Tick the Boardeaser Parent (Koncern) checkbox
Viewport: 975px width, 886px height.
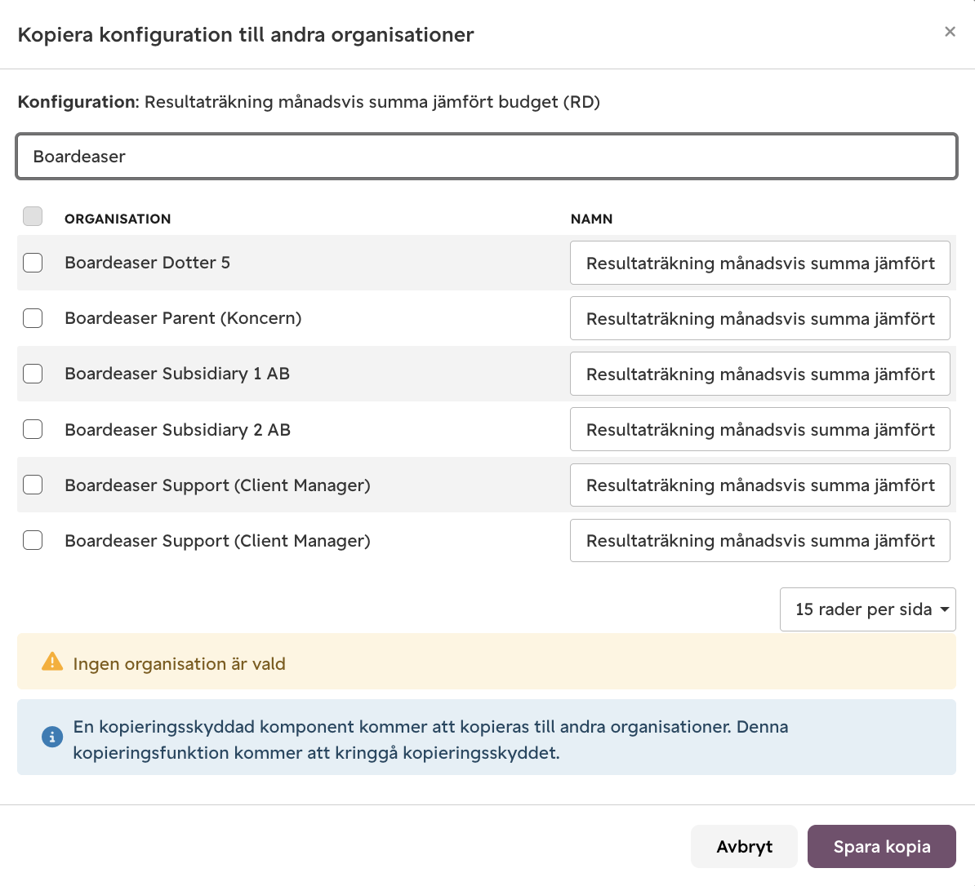click(x=33, y=318)
